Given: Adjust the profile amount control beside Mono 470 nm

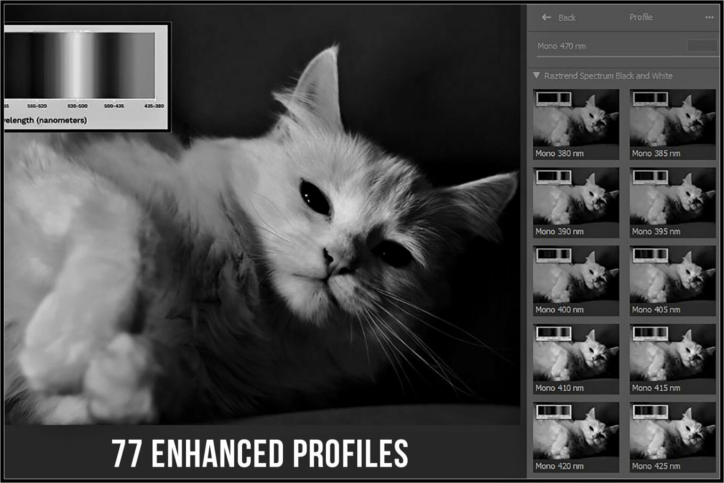Looking at the screenshot, I should pos(702,46).
